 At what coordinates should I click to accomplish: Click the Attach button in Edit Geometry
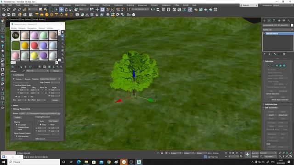pos(271,115)
